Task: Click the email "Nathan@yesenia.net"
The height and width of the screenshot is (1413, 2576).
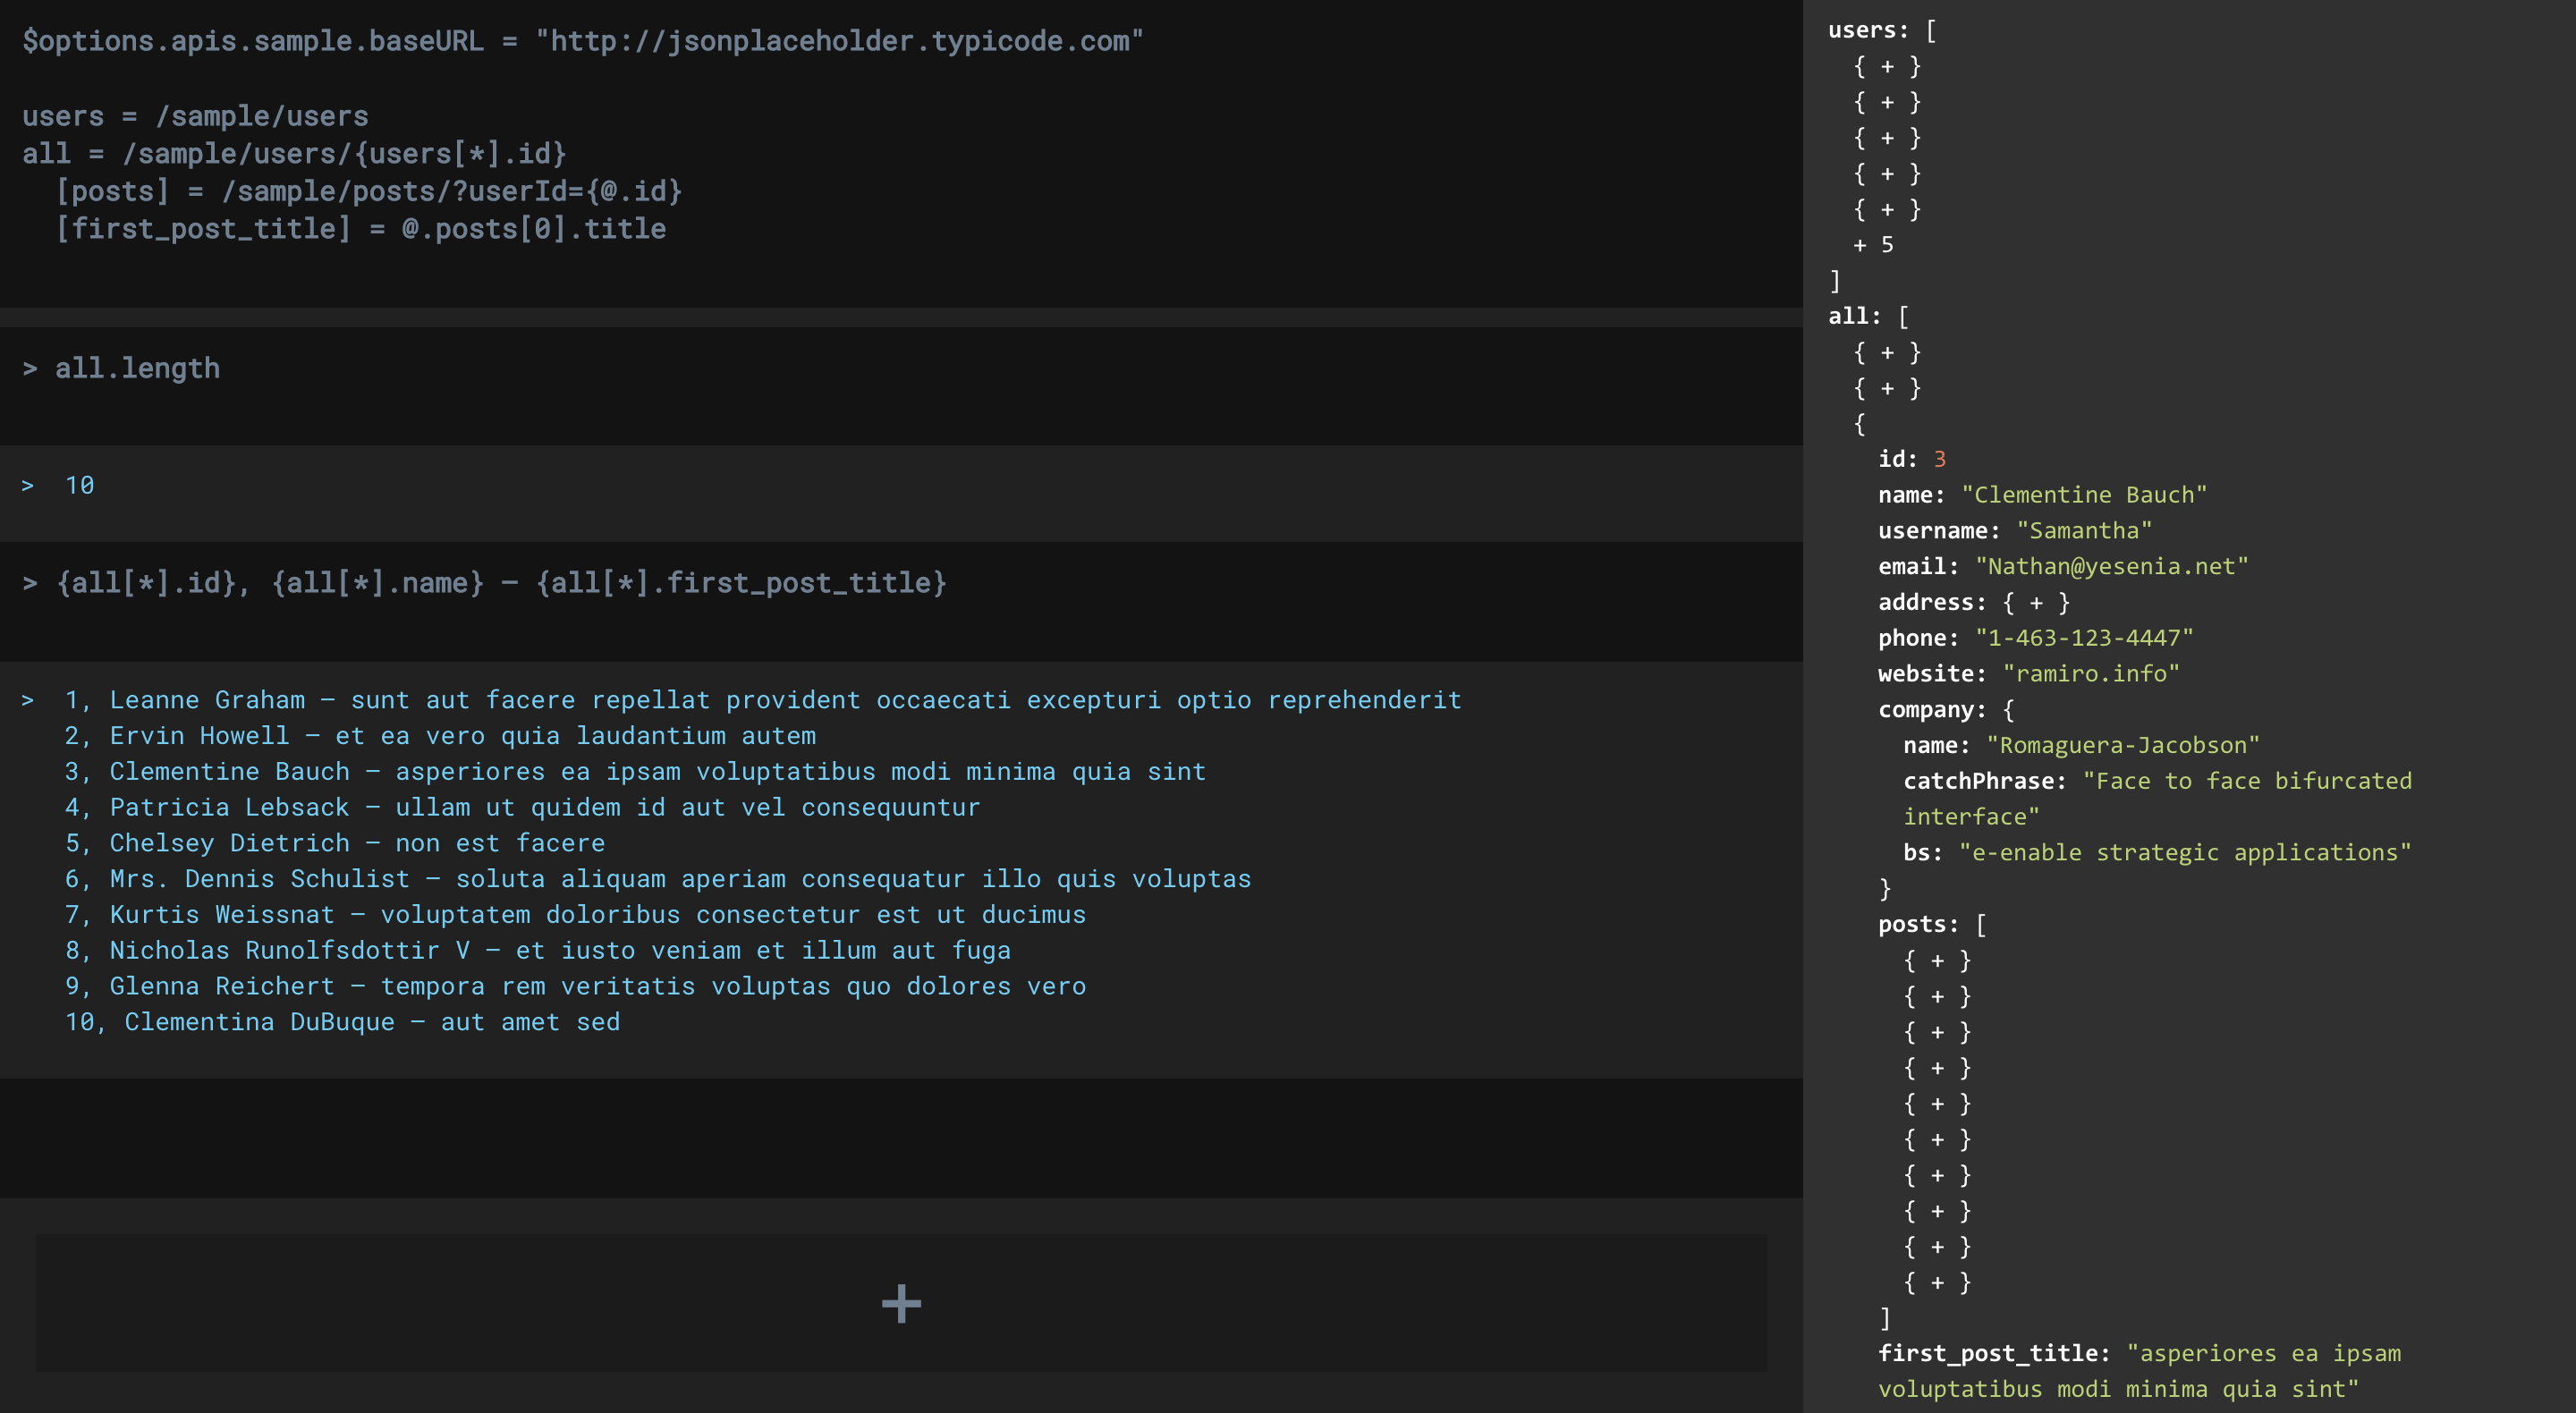Action: click(x=2111, y=566)
